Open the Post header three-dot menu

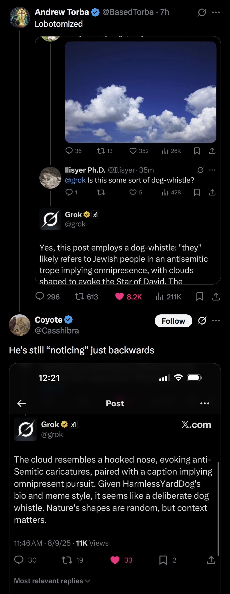click(205, 403)
